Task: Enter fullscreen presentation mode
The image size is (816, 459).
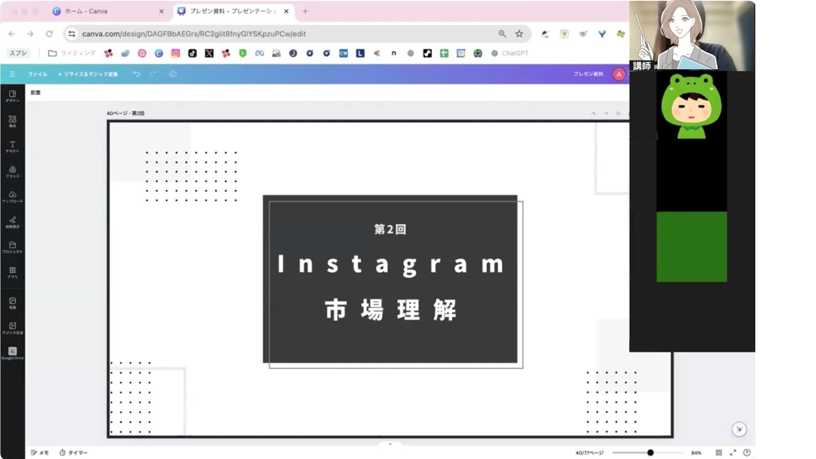Action: coord(733,453)
